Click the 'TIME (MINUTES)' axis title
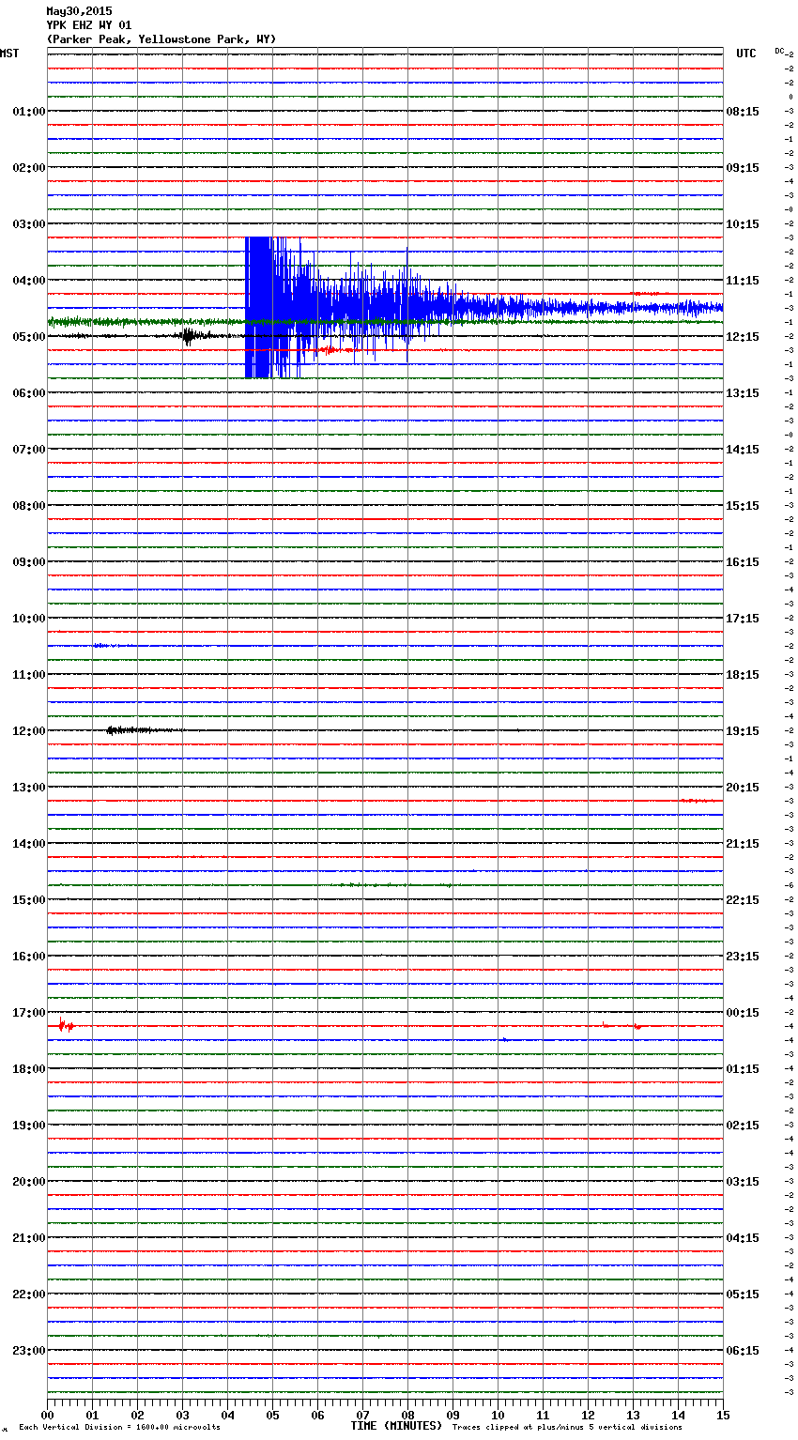Screen dimensions: 798x1440 pyautogui.click(x=396, y=1426)
